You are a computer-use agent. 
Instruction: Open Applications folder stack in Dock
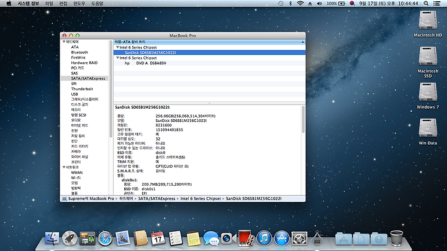point(343,239)
